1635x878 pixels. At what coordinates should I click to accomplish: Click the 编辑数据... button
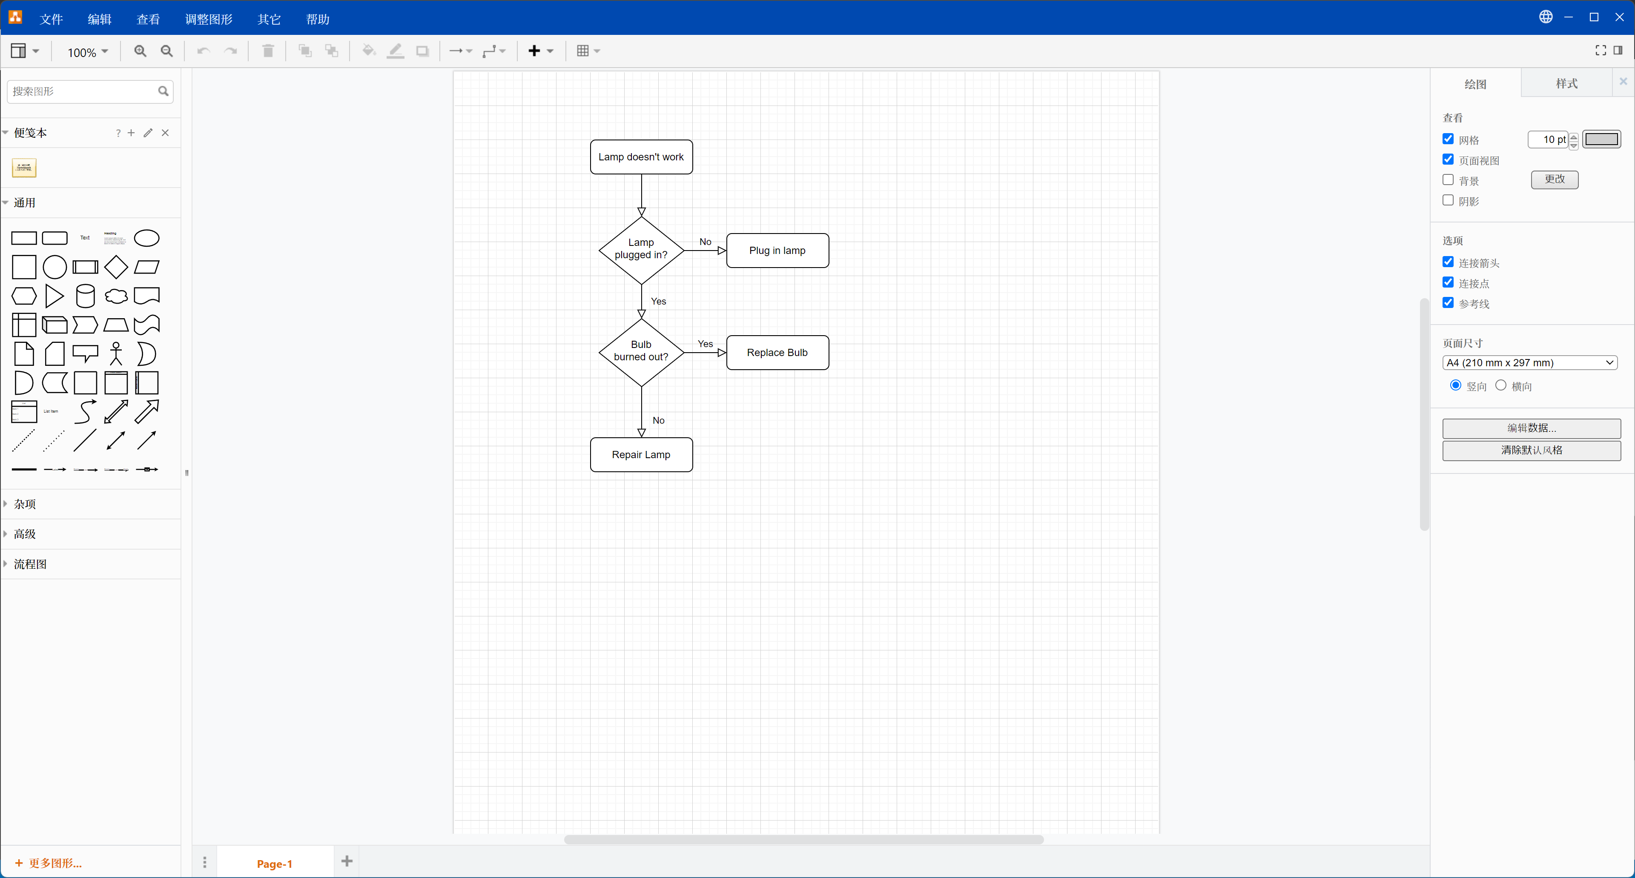tap(1531, 428)
